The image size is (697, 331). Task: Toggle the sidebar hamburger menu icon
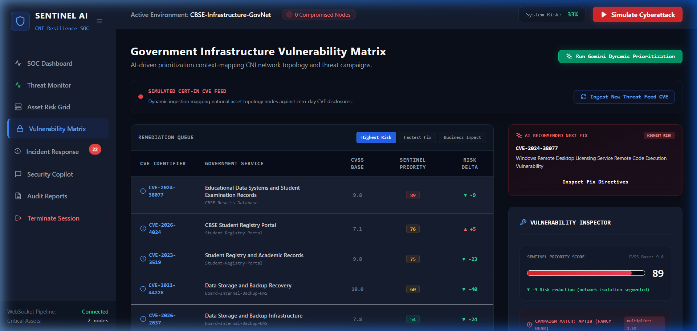point(99,21)
